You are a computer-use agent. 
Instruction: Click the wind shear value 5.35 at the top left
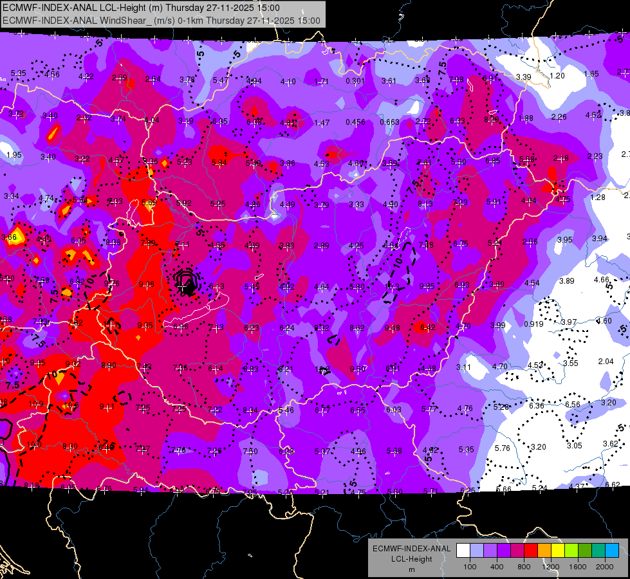tap(18, 73)
